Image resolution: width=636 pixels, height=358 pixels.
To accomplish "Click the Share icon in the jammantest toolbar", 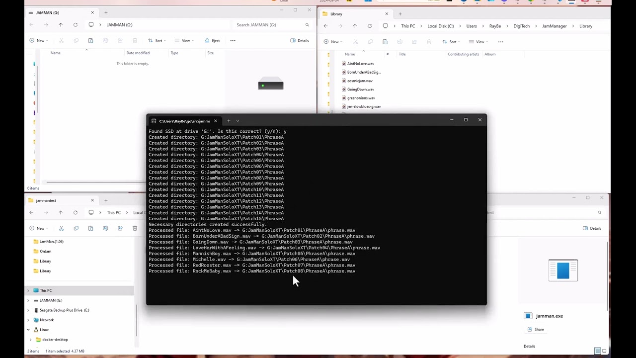I will [x=120, y=228].
